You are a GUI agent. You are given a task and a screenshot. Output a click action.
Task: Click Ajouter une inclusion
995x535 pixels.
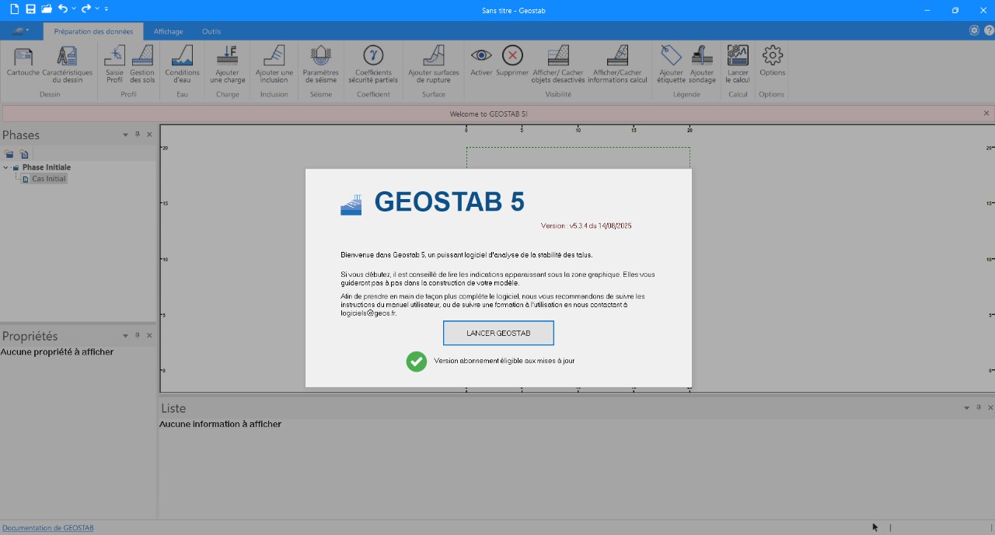pyautogui.click(x=274, y=64)
